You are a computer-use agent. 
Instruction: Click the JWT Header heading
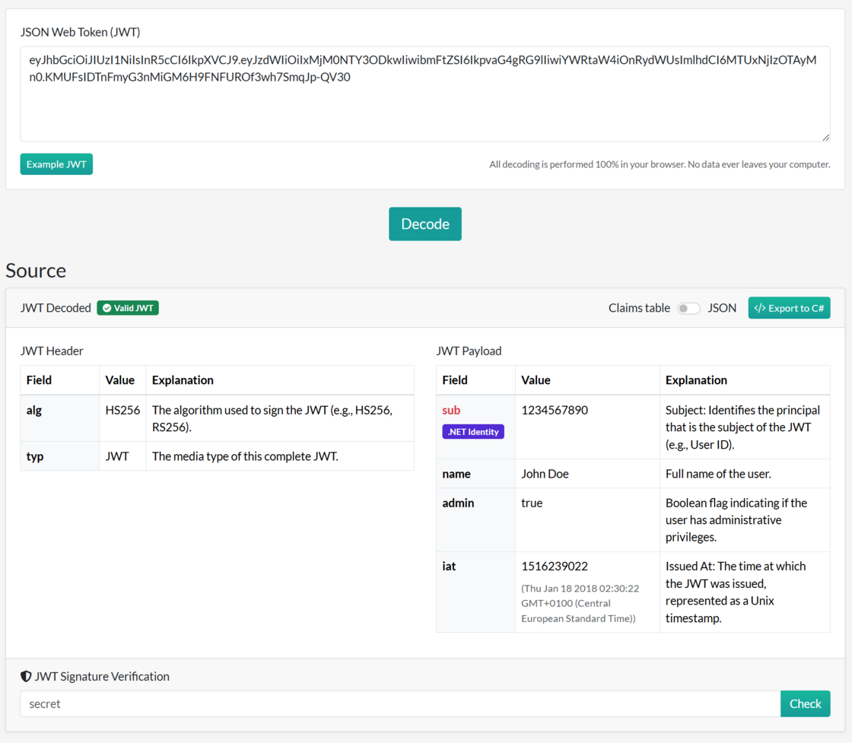(52, 351)
